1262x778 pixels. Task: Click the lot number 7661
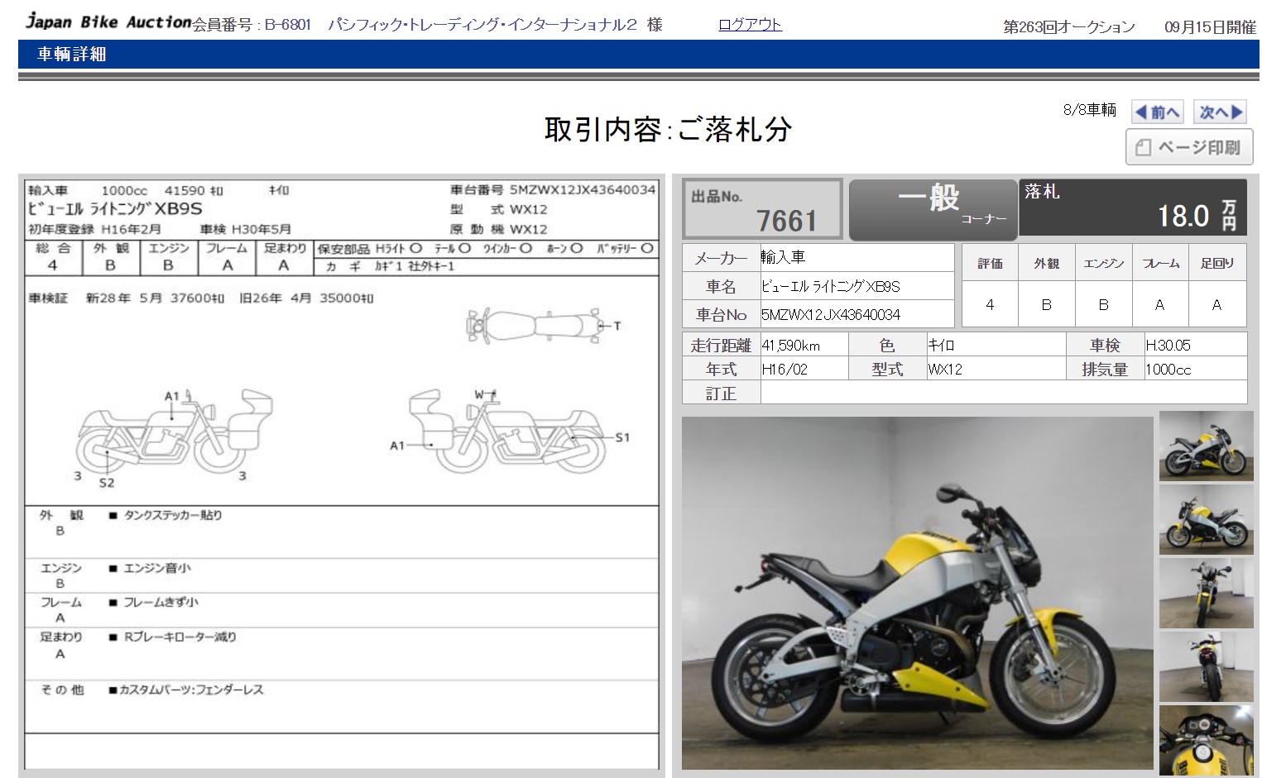tap(785, 221)
